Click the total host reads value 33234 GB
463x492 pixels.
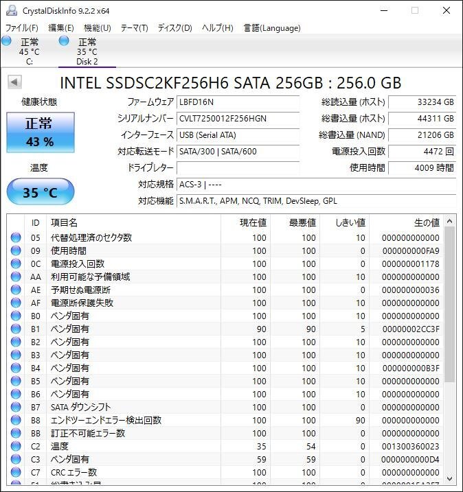coord(422,102)
